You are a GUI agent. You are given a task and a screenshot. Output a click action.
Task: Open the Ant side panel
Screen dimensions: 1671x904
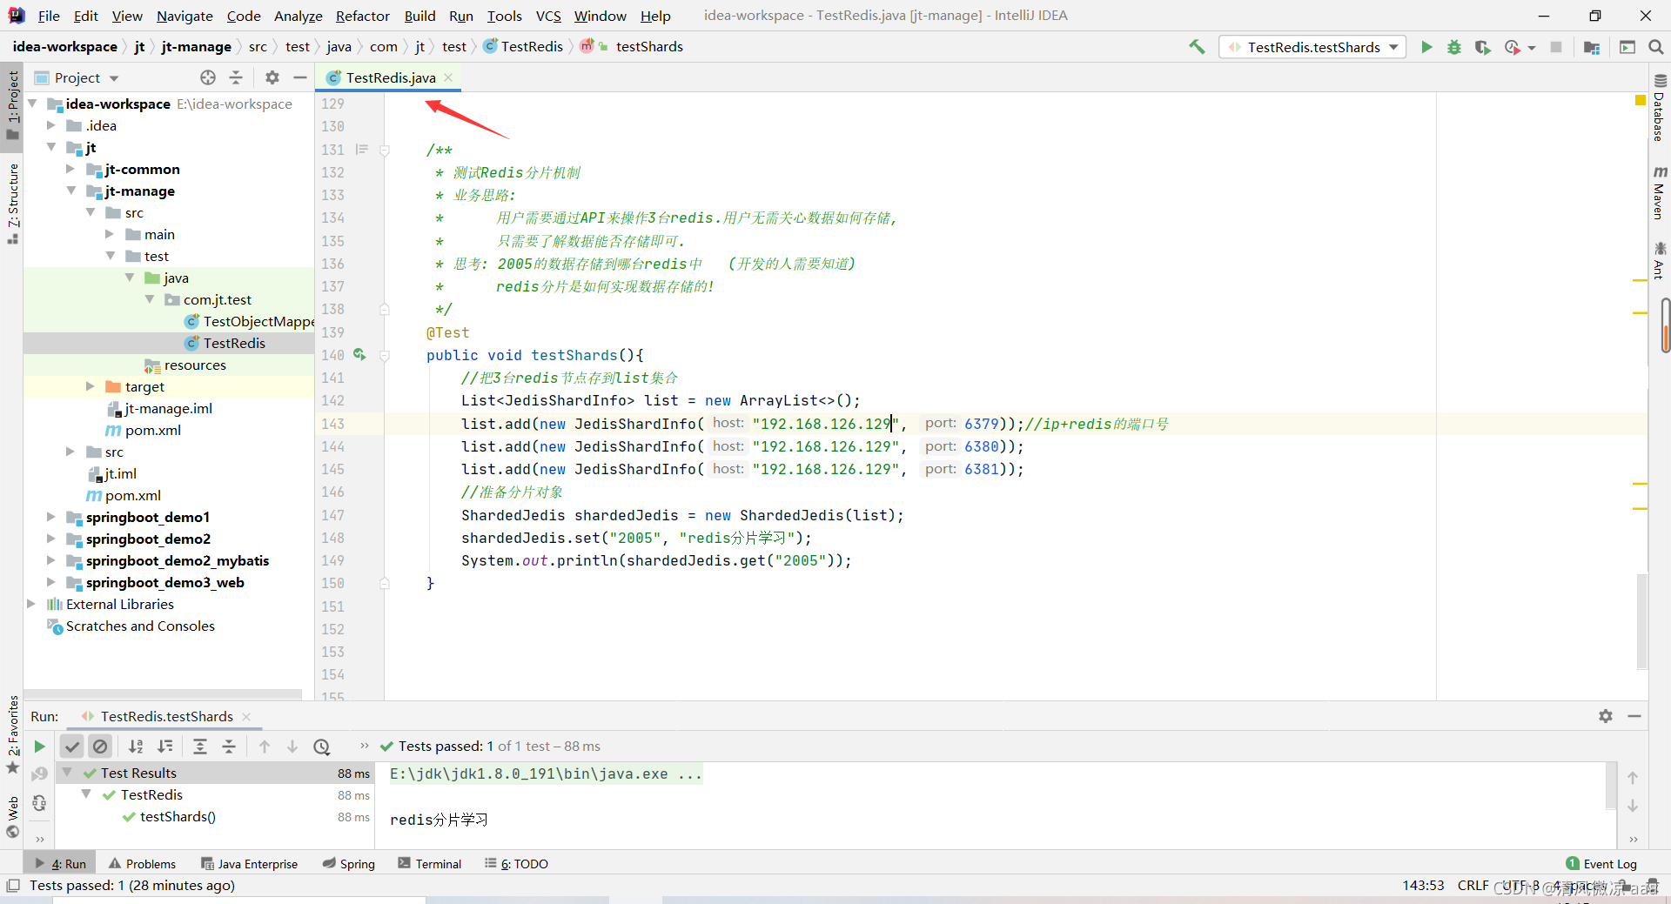pos(1660,261)
